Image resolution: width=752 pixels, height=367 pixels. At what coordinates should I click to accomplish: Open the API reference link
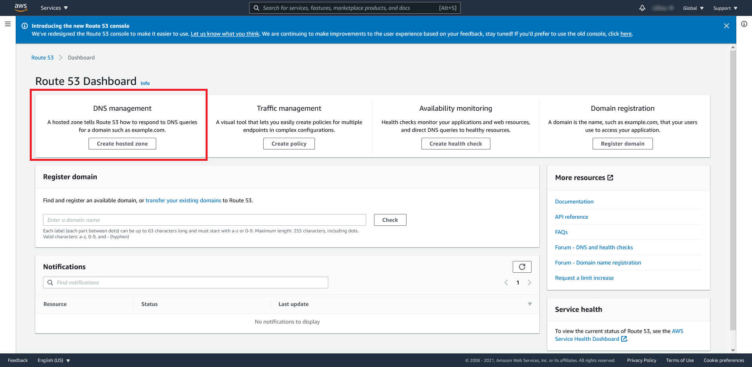tap(571, 217)
